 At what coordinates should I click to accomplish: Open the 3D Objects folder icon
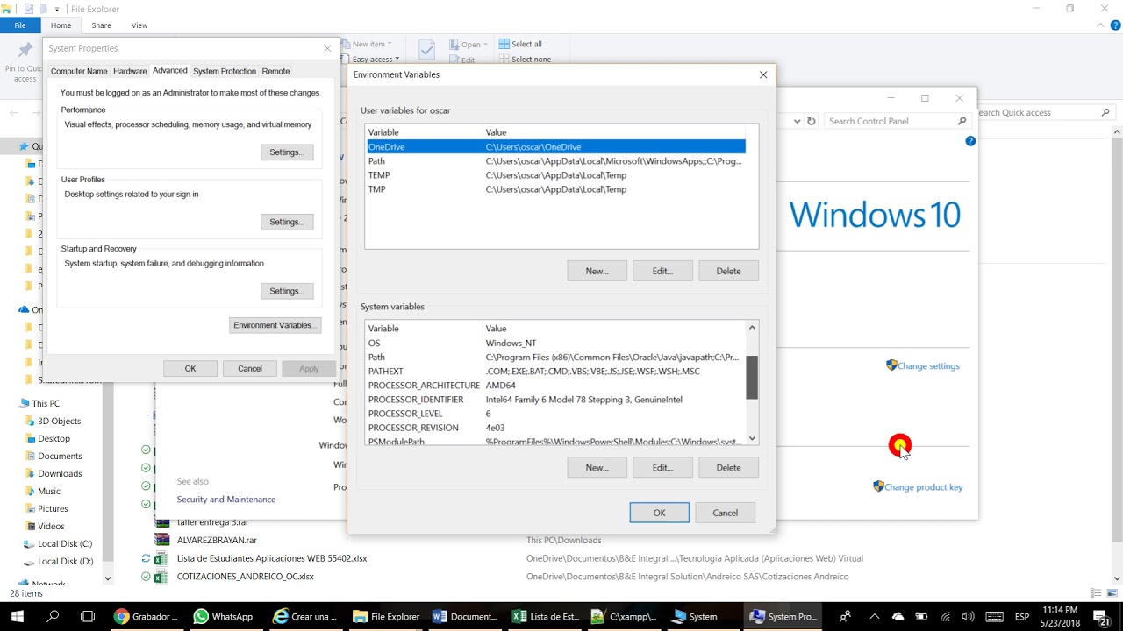click(x=29, y=422)
